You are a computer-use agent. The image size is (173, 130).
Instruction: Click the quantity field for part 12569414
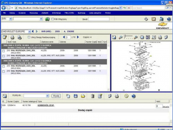tap(159, 106)
